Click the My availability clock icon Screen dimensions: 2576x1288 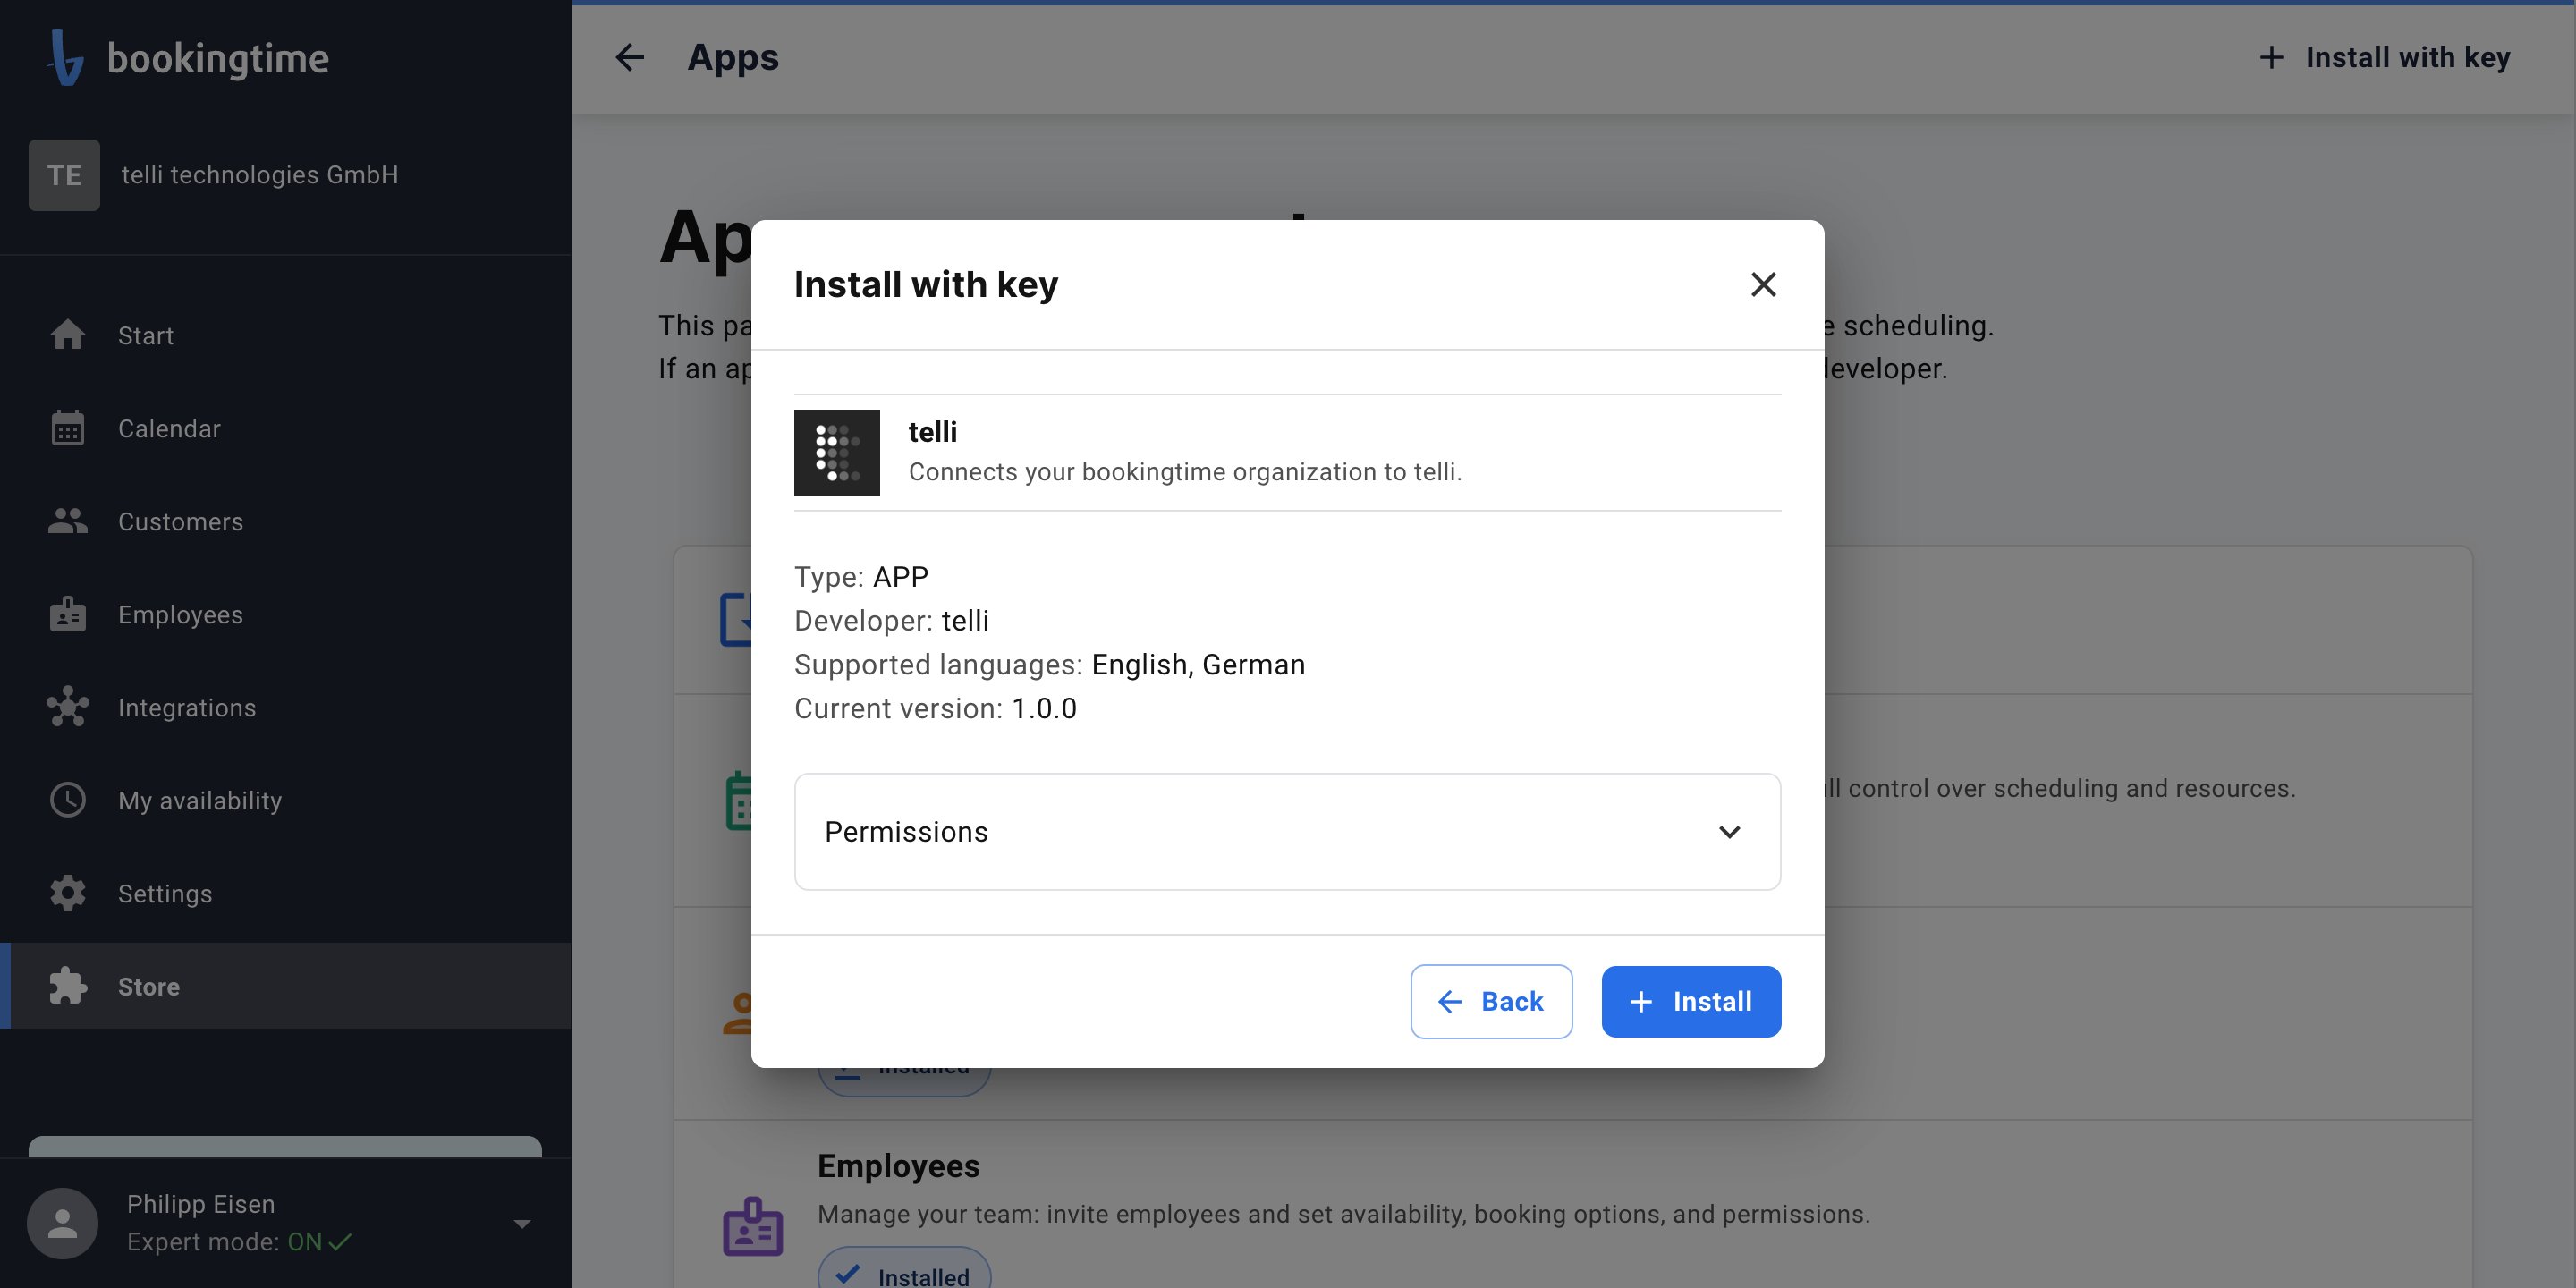68,800
